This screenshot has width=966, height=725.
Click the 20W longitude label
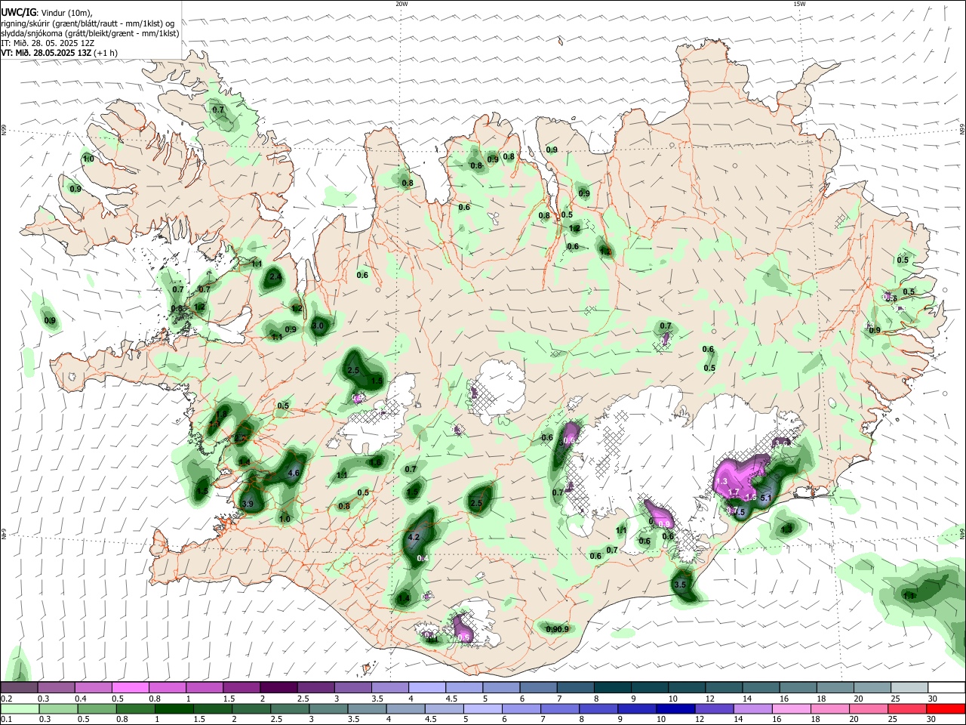pos(401,4)
